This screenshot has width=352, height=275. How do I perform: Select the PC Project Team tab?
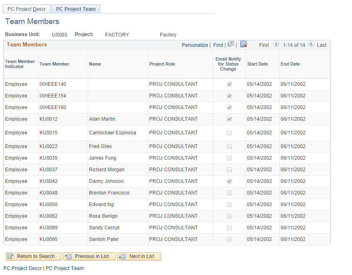pyautogui.click(x=75, y=9)
